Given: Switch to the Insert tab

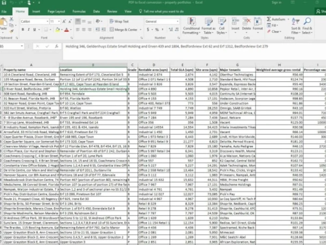Looking at the screenshot, I should coord(36,12).
